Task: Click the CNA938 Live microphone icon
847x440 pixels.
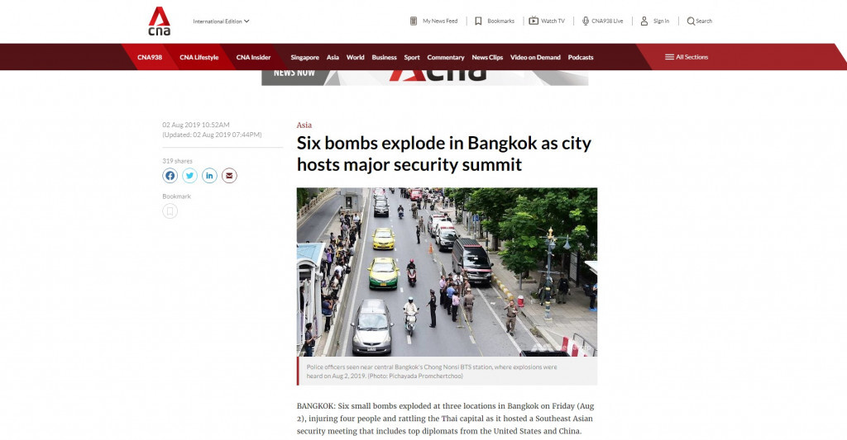Action: tap(585, 21)
